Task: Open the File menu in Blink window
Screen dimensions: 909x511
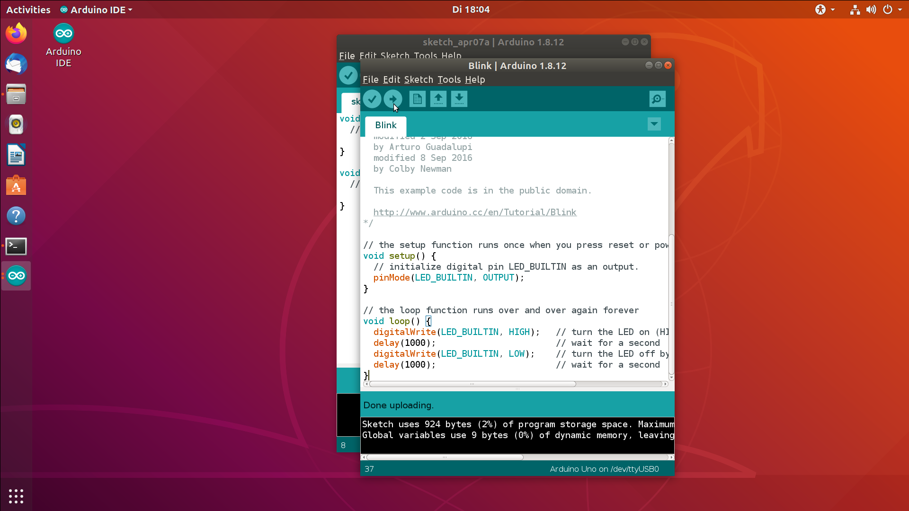Action: coord(370,79)
